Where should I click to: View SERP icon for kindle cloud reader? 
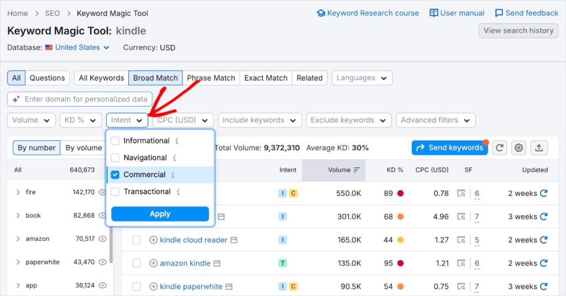click(x=461, y=240)
